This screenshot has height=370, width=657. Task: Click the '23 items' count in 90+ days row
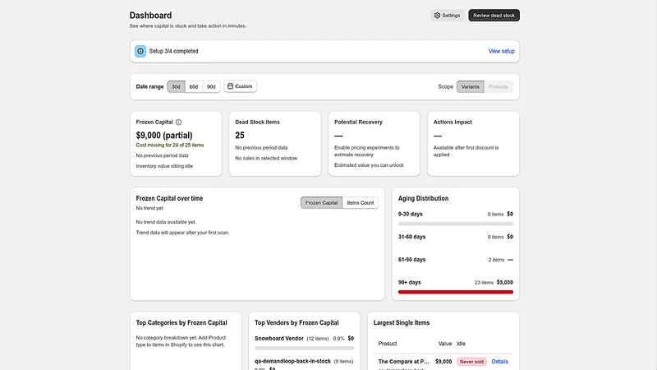click(484, 283)
